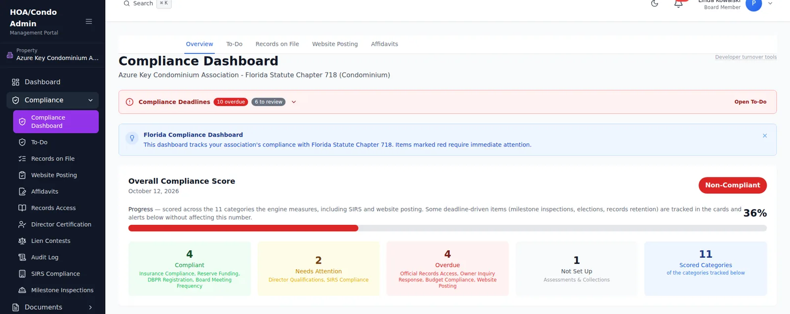The width and height of the screenshot is (790, 314).
Task: Click the HOA/Condo Admin portal title
Action: click(x=33, y=18)
